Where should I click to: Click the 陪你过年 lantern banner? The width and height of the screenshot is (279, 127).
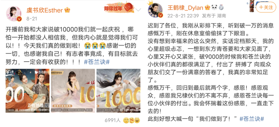pos(118,7)
